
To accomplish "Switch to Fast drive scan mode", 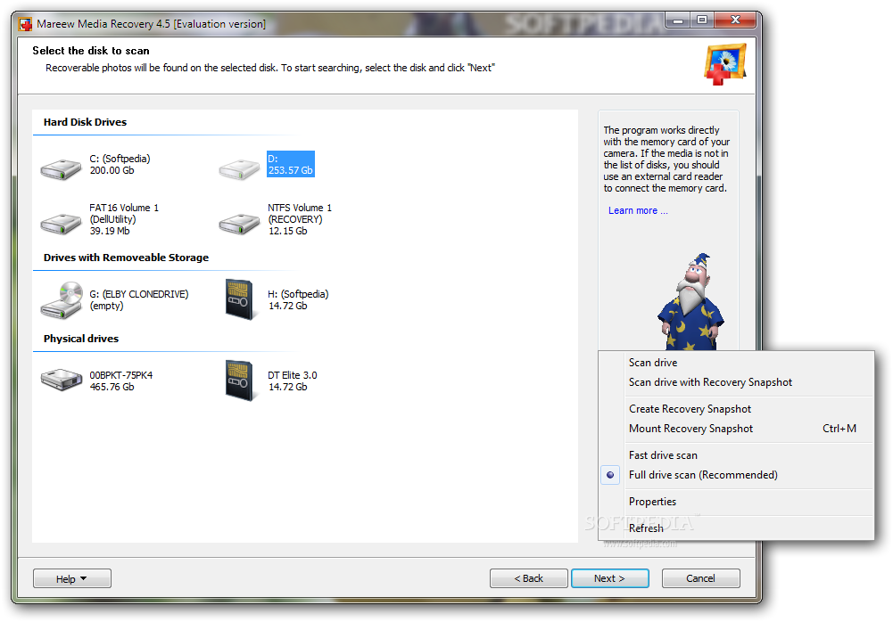I will tap(663, 455).
